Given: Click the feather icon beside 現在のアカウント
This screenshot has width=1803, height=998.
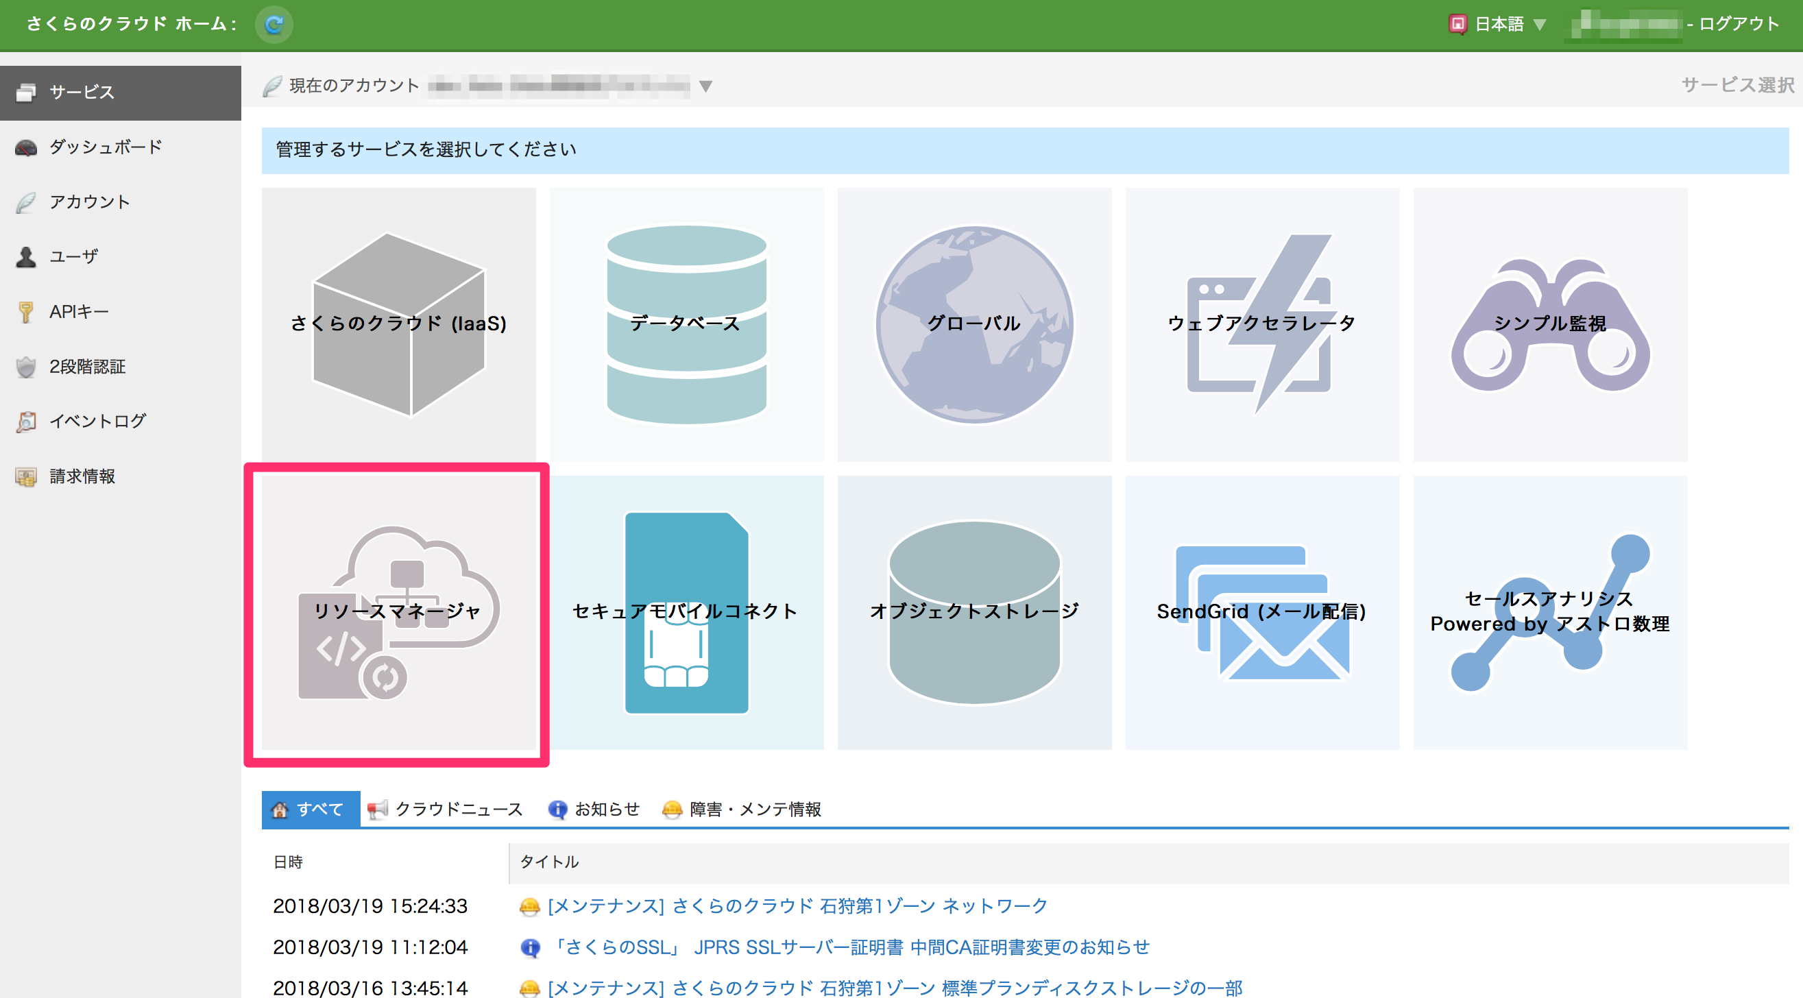Looking at the screenshot, I should 273,86.
